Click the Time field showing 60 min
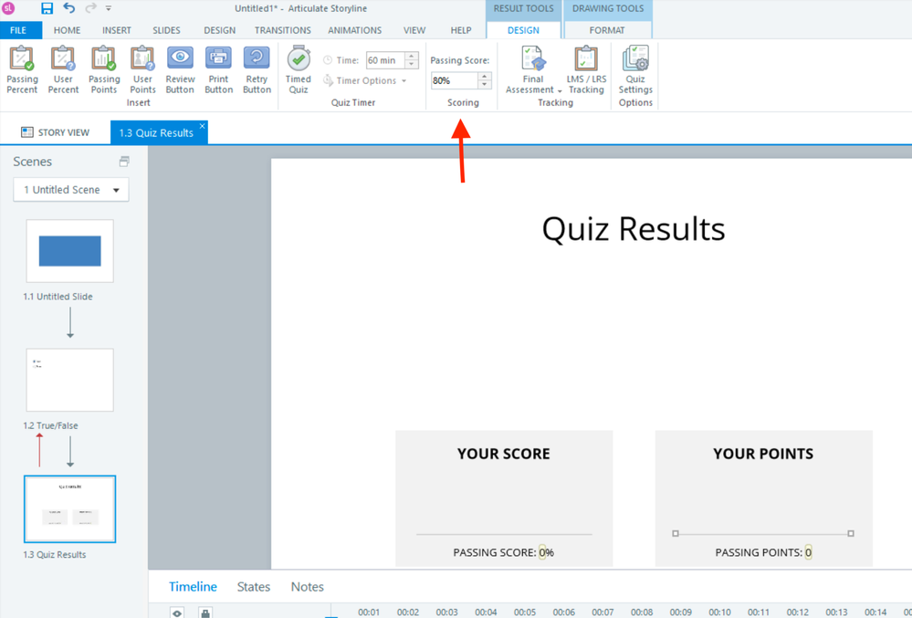 click(384, 60)
